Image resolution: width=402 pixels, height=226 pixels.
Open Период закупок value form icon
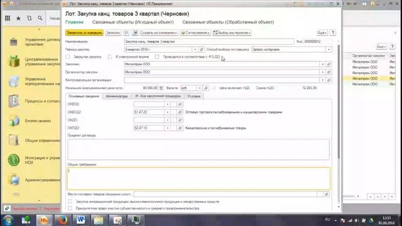(201, 50)
